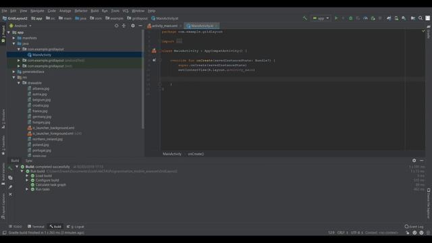Click Attach debugger to Android process icon

373,18
